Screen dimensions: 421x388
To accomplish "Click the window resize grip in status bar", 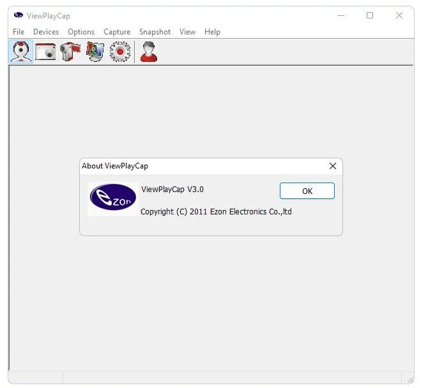I will pos(410,380).
